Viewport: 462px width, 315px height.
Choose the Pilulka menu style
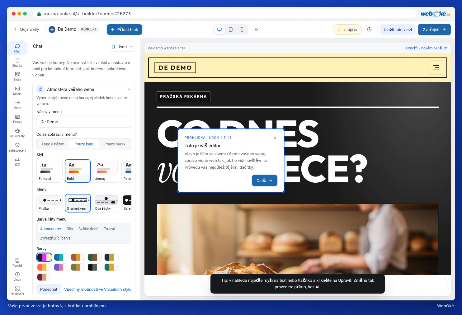coord(49,203)
